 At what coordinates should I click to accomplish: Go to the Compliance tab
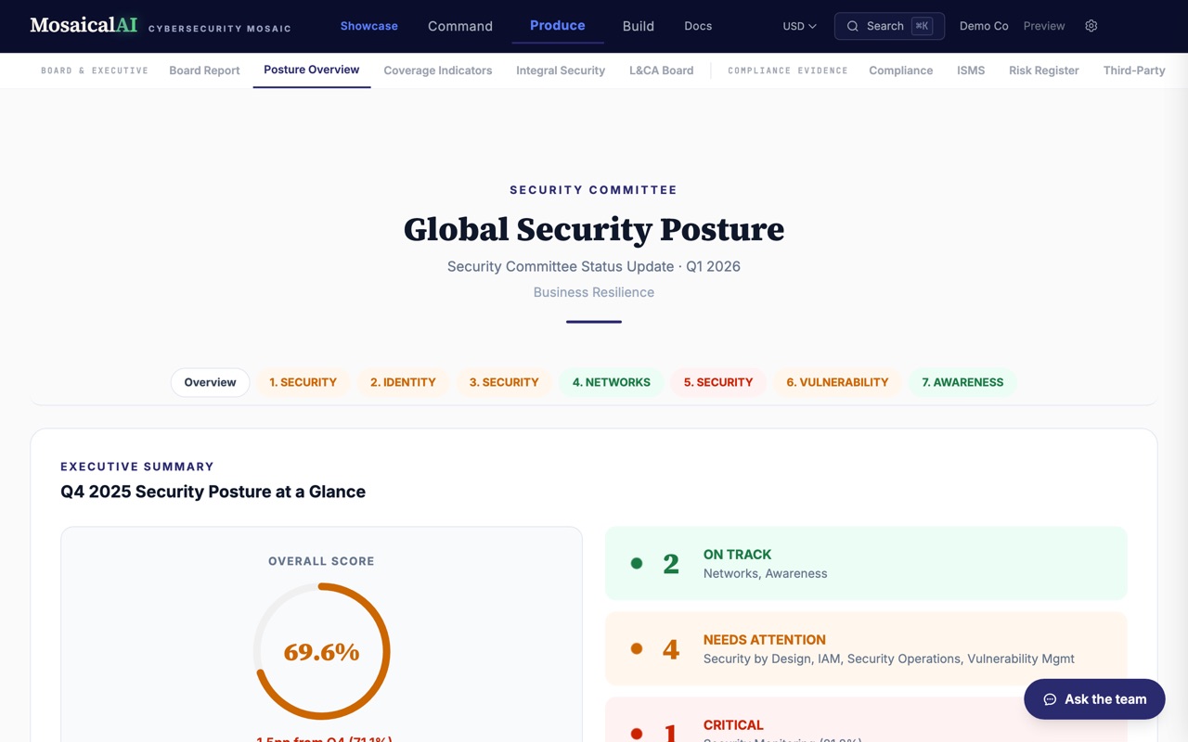tap(901, 70)
